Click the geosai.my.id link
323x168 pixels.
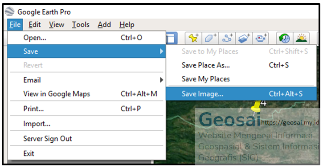(x=290, y=122)
